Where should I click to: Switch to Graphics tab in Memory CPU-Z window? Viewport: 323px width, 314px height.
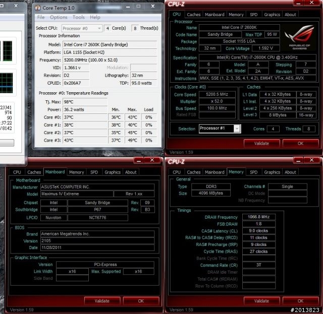coord(272,172)
